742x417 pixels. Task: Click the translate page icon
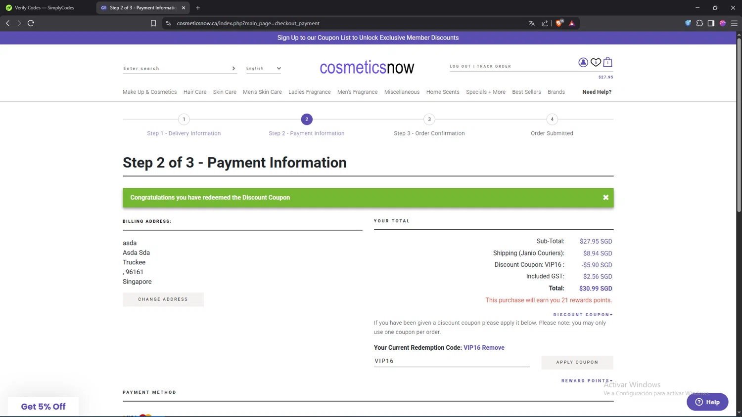[532, 23]
